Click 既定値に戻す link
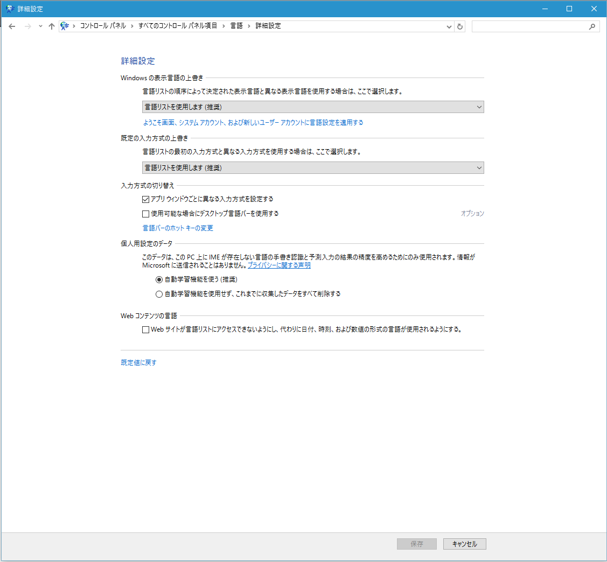This screenshot has height=562, width=607. pos(138,362)
